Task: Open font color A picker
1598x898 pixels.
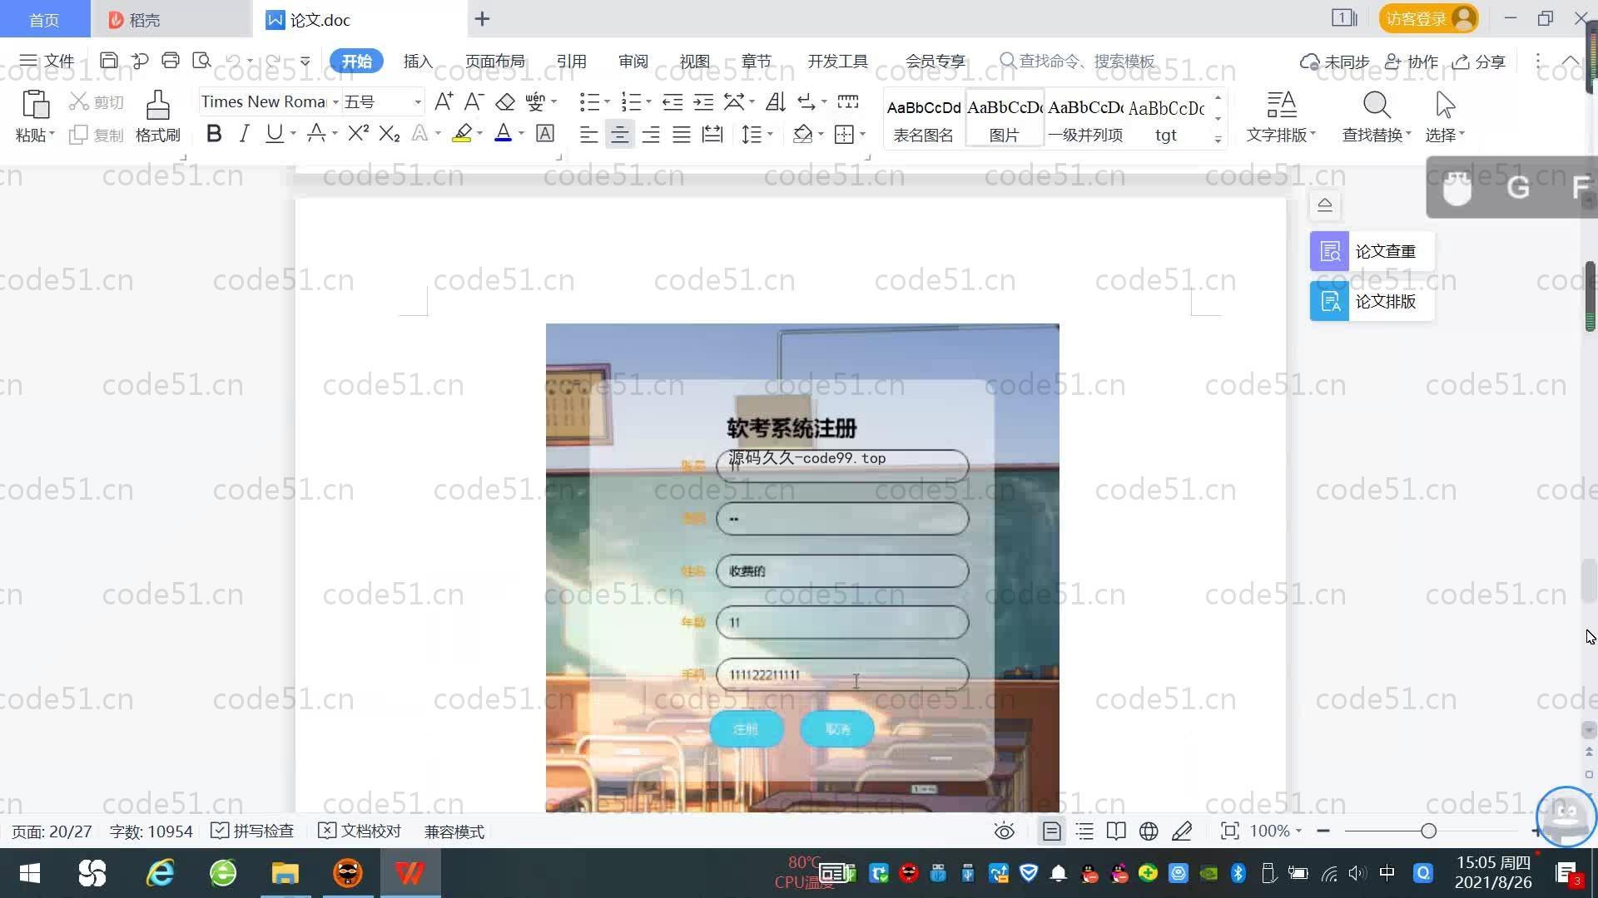Action: pyautogui.click(x=521, y=134)
